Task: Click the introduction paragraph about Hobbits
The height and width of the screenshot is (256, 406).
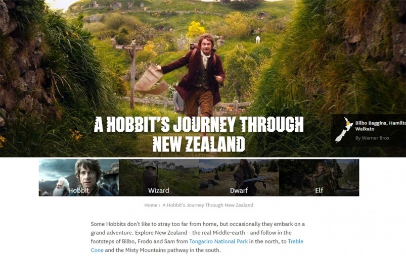Action: tap(198, 237)
